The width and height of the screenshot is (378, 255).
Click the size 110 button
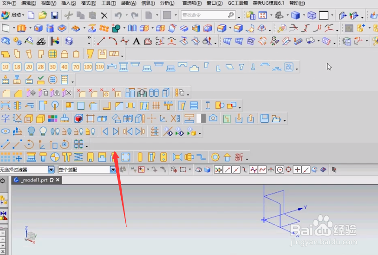(100, 67)
